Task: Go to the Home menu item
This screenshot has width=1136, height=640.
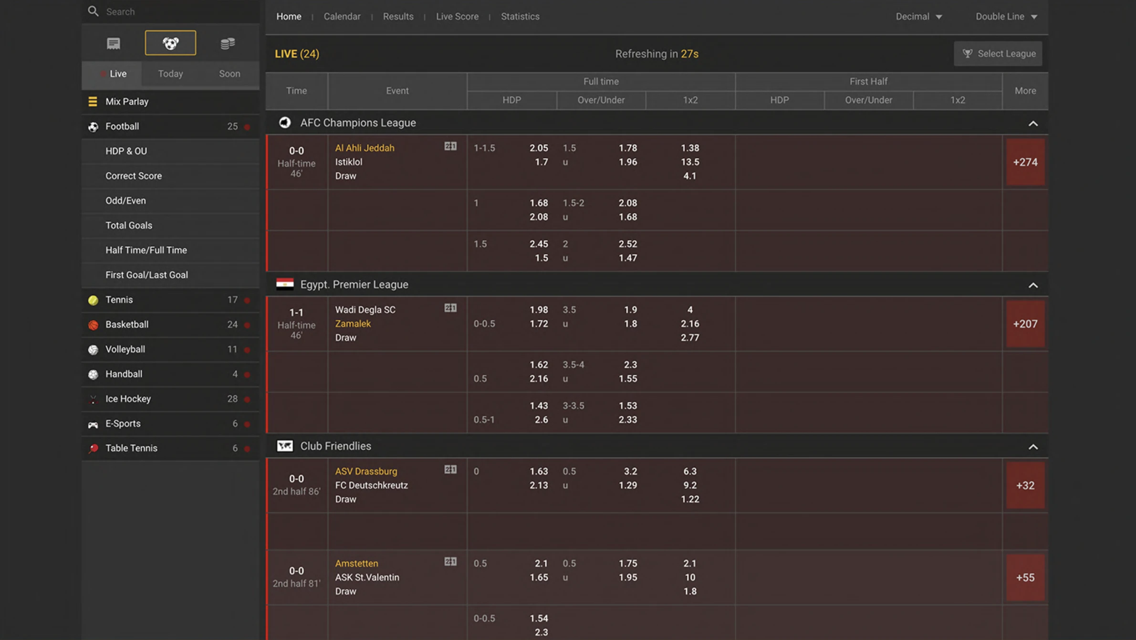Action: click(289, 16)
